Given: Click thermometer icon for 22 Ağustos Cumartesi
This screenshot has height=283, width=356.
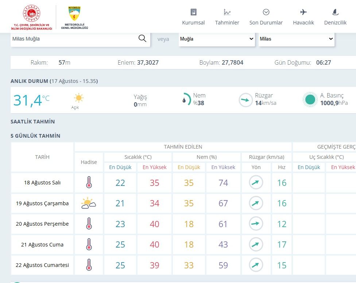Looking at the screenshot, I should pos(89,265).
